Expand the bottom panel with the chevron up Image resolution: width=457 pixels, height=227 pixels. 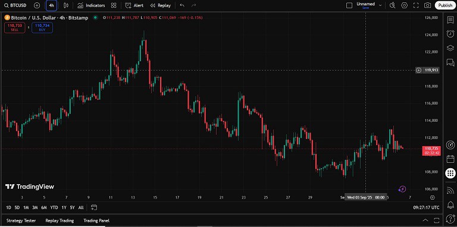point(425,220)
